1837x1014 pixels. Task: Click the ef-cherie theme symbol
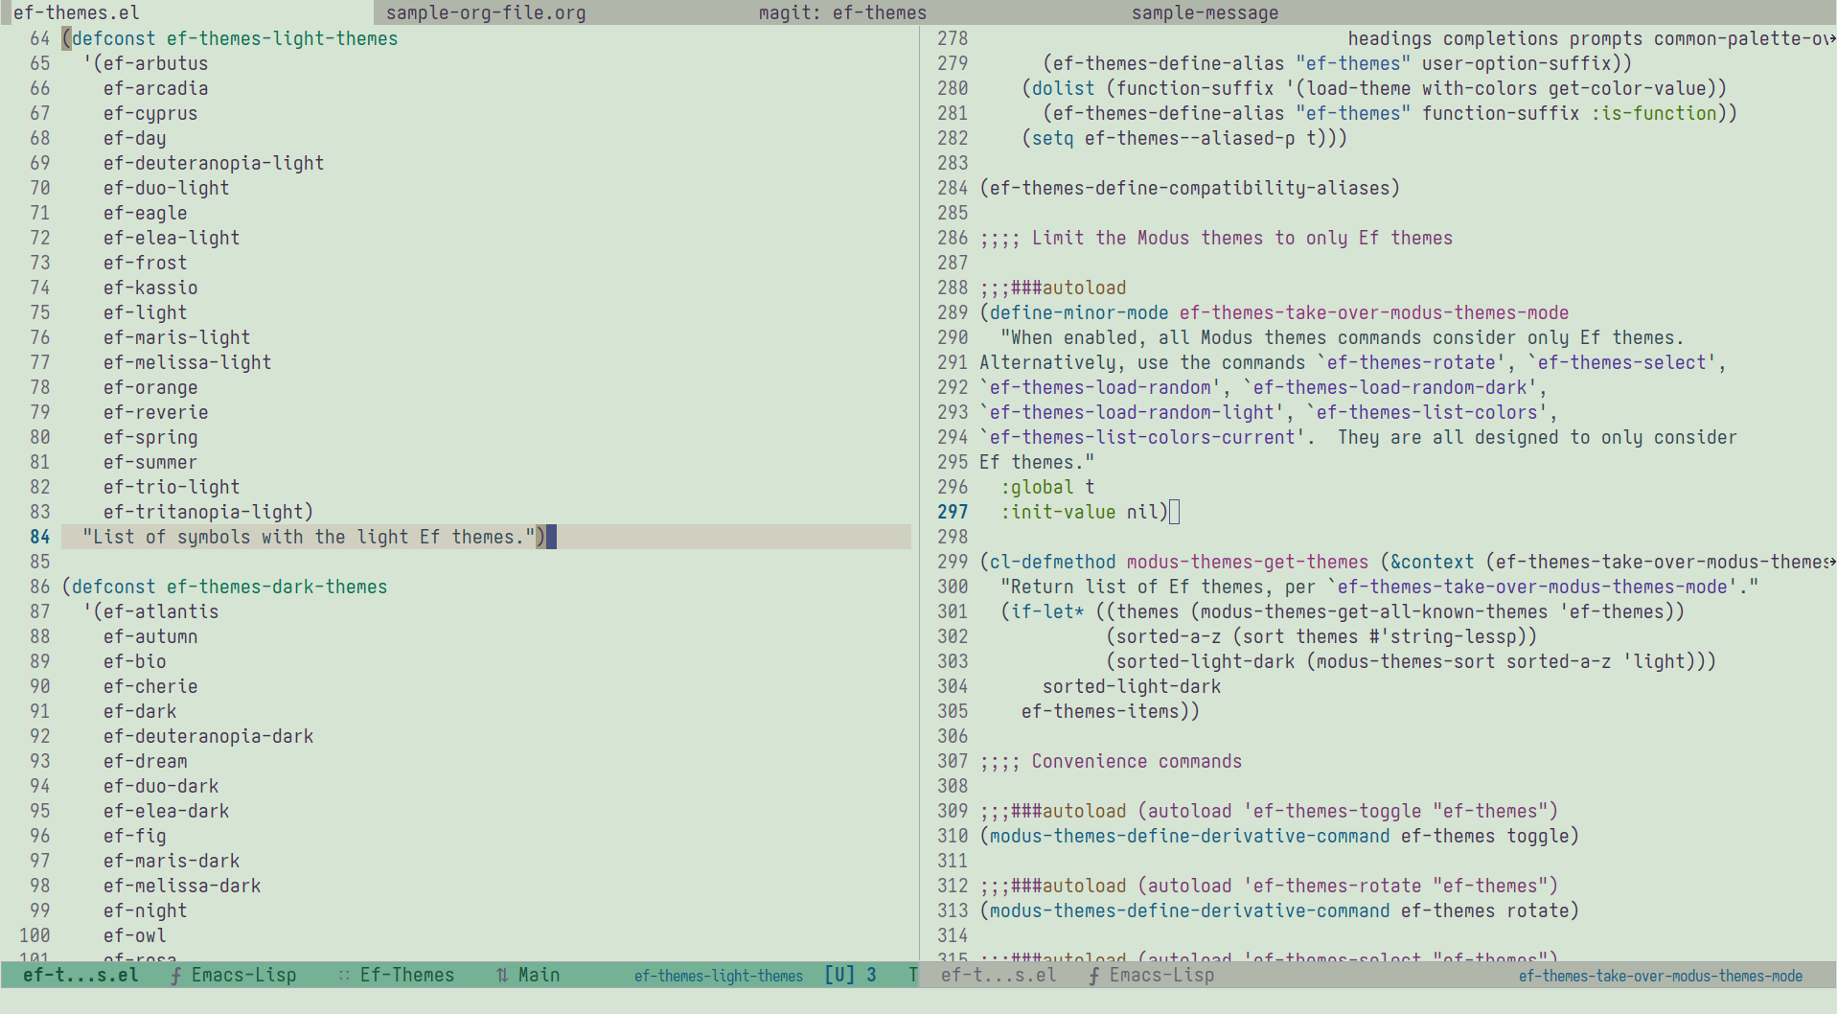coord(150,686)
